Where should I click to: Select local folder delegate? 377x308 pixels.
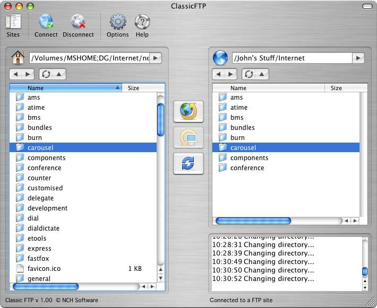tap(83, 198)
